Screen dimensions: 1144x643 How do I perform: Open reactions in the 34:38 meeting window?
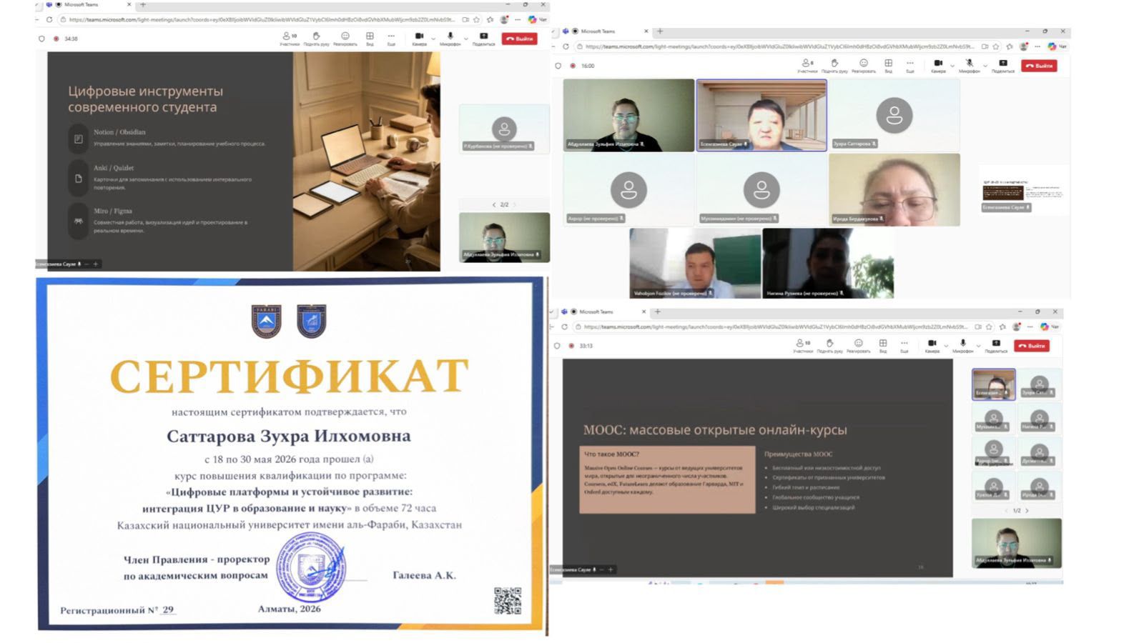[345, 39]
